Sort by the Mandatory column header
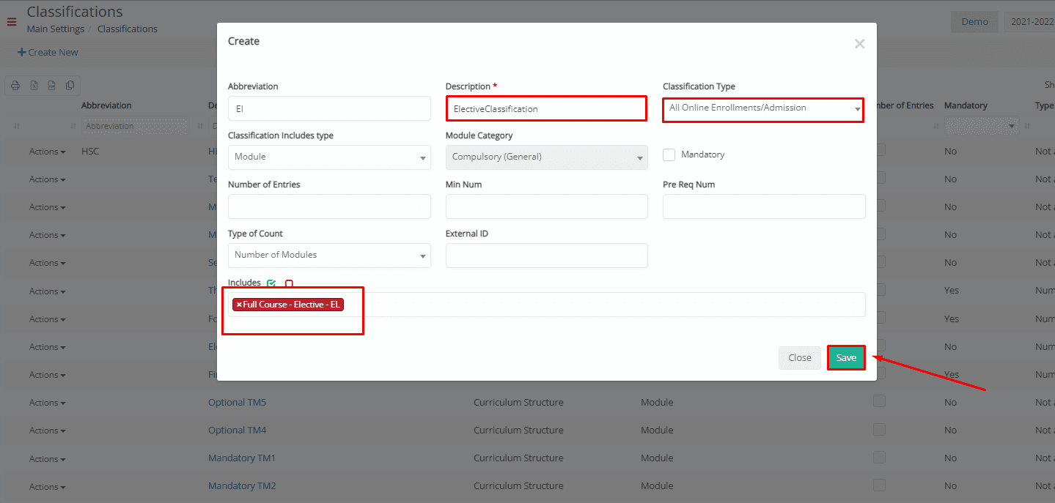 966,105
